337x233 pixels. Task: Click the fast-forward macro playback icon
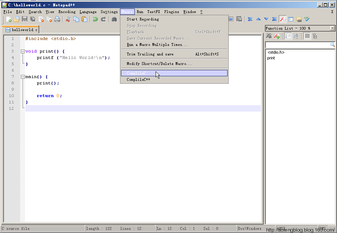(x=231, y=19)
